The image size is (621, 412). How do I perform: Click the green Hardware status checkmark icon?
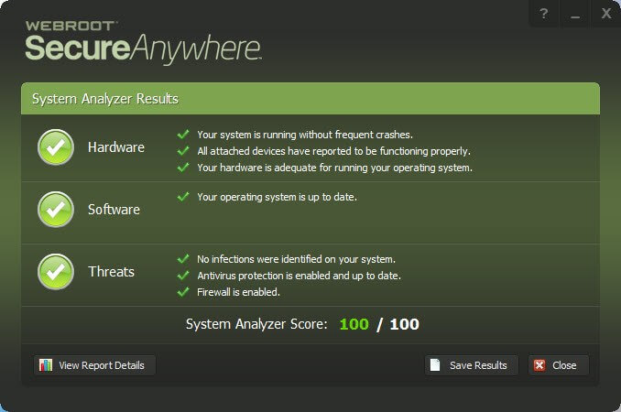click(56, 147)
